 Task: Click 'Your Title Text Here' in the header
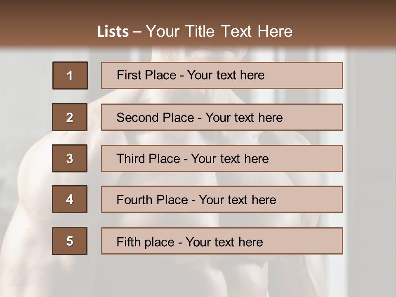[x=219, y=31]
